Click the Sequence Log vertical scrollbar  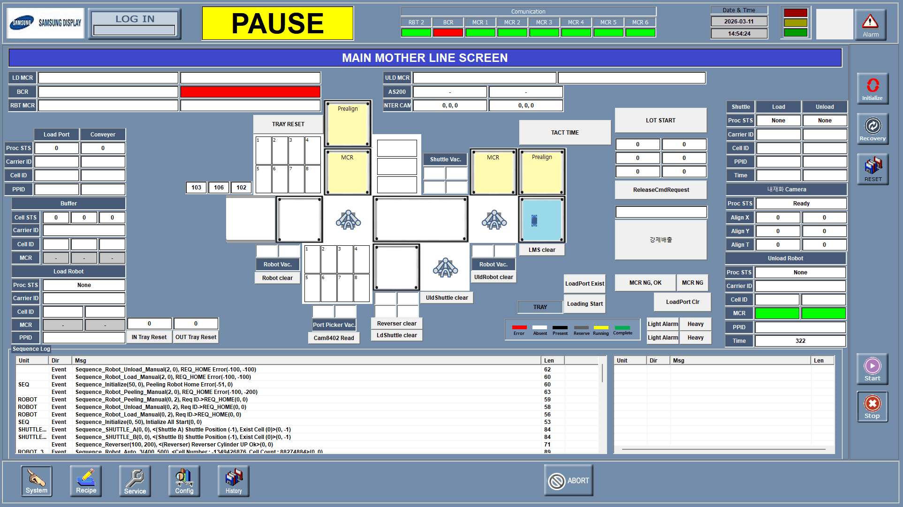point(602,375)
